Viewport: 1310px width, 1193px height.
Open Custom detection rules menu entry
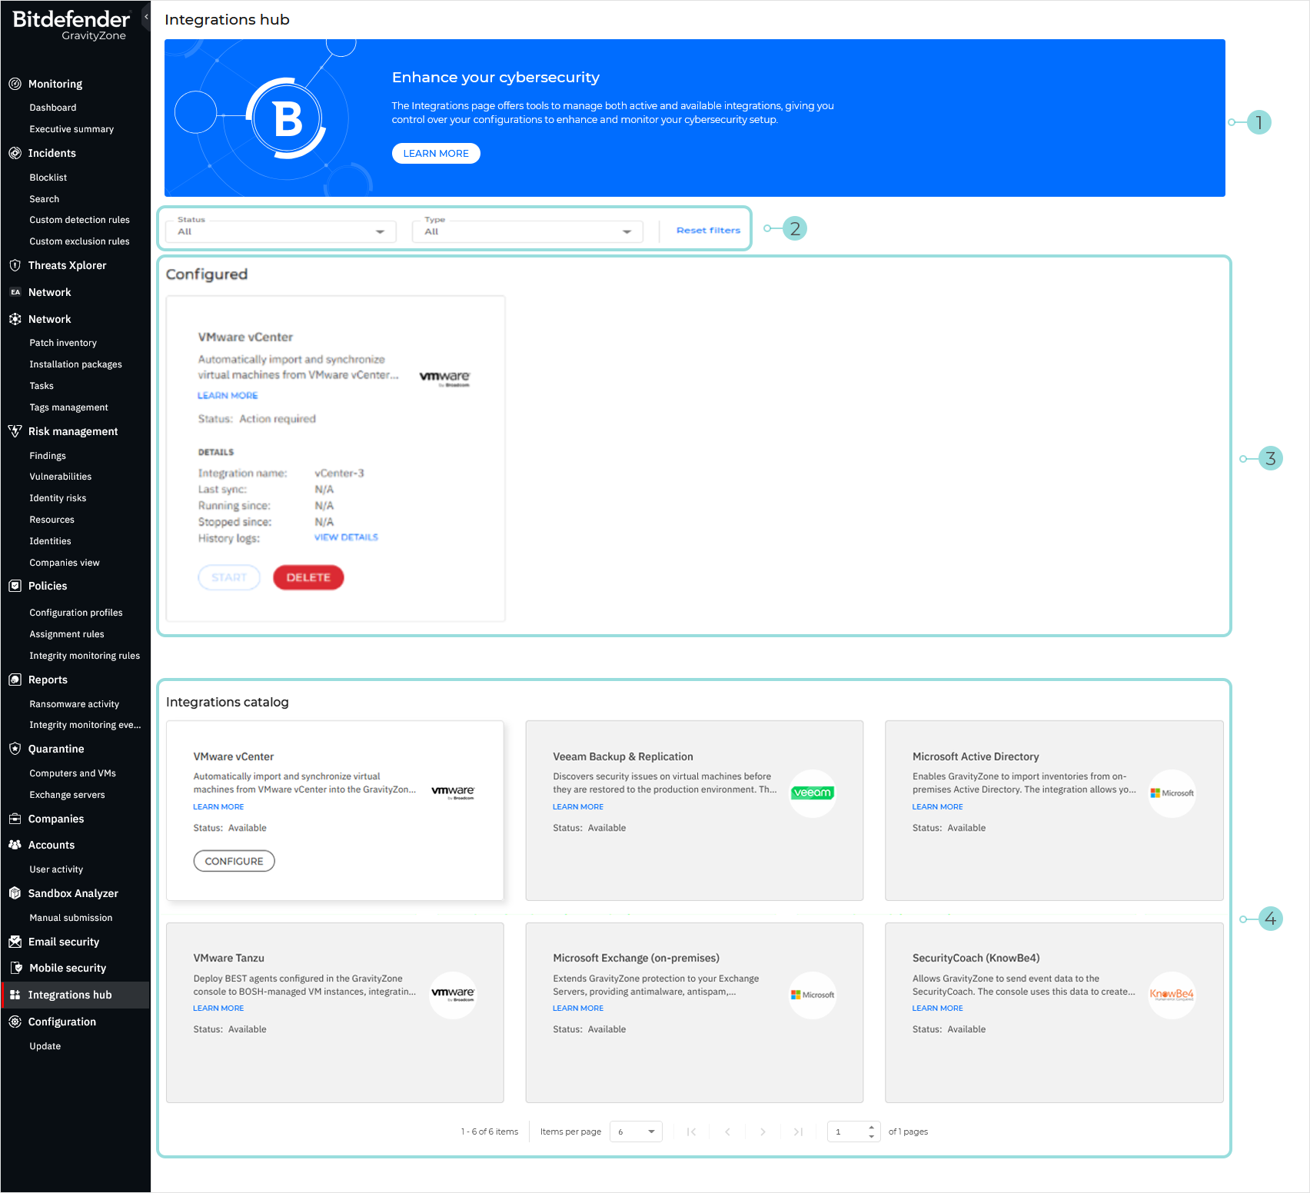coord(79,219)
